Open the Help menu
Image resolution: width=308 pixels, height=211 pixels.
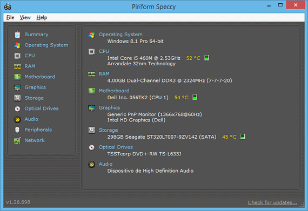[42, 17]
